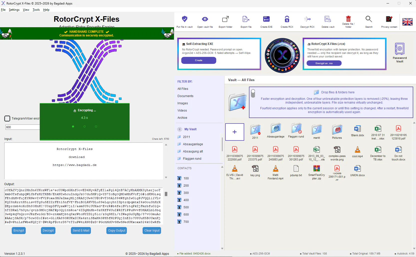The image size is (416, 257).
Task: Click the Export file toolbar icon
Action: (x=246, y=19)
